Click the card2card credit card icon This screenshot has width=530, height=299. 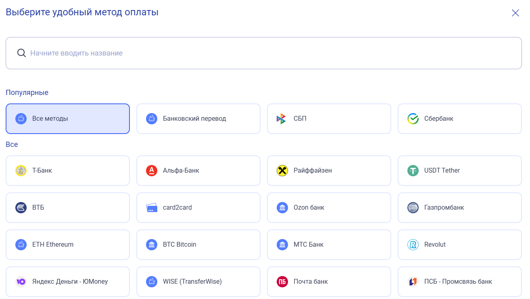tap(152, 208)
